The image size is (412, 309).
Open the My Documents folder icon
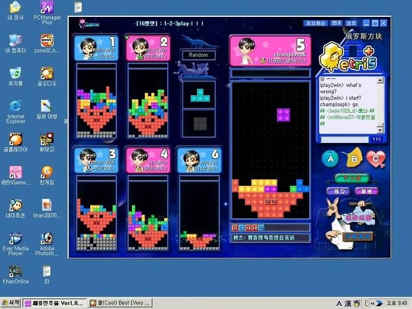tap(16, 11)
